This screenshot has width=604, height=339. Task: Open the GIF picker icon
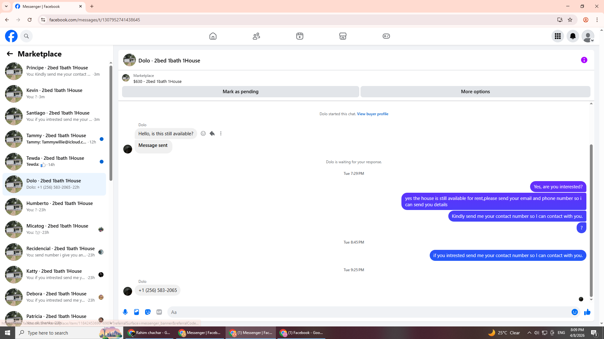159,312
